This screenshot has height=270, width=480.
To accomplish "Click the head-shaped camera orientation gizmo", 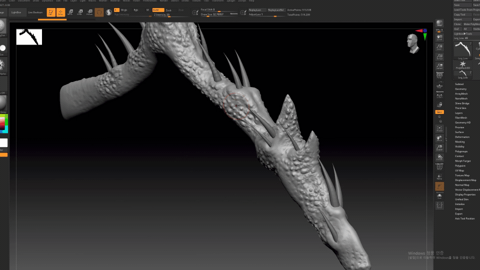I will coord(413,43).
